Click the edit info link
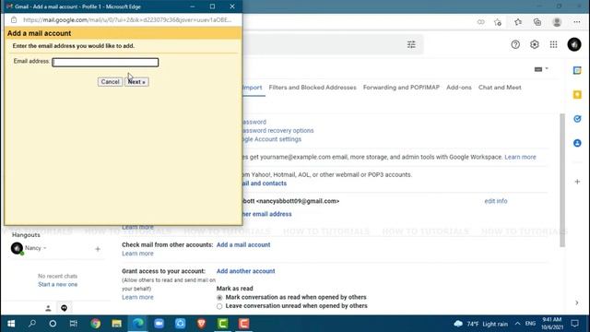This screenshot has width=590, height=332. [x=496, y=201]
